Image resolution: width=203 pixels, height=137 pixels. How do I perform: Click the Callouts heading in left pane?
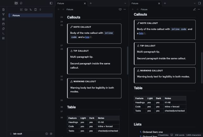pyautogui.click(x=74, y=17)
